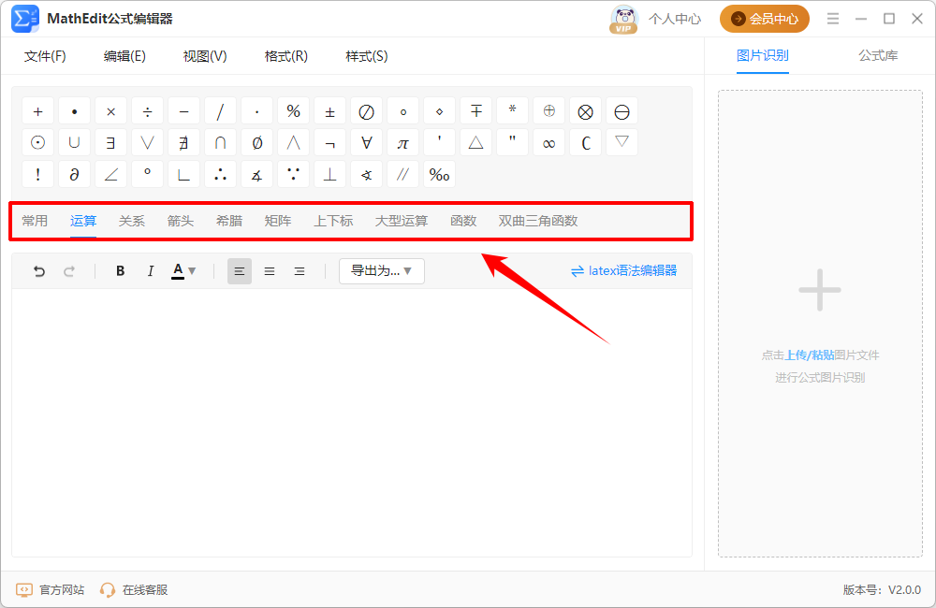Switch to the 关系 symbol tab
This screenshot has width=936, height=608.
tap(131, 221)
